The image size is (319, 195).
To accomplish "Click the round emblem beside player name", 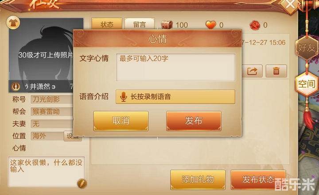I will pyautogui.click(x=16, y=87).
